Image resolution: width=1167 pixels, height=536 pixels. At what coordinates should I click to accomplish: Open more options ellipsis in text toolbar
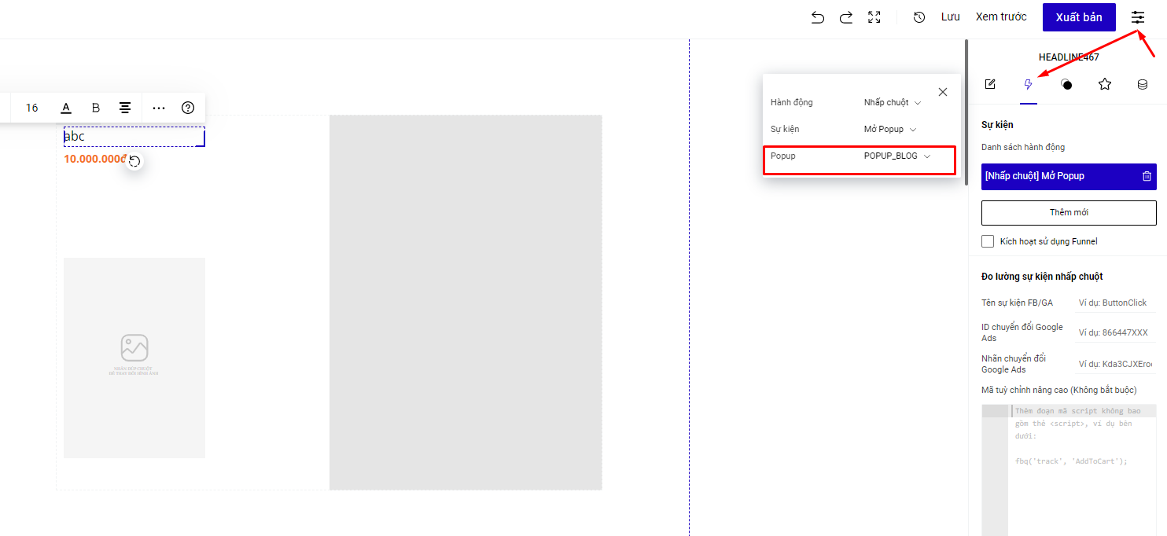(x=159, y=108)
